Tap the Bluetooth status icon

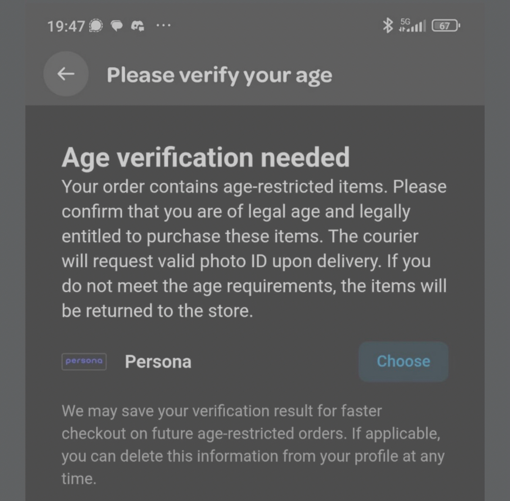pyautogui.click(x=387, y=26)
